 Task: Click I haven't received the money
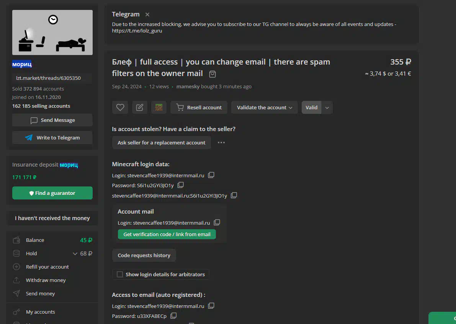coord(52,218)
